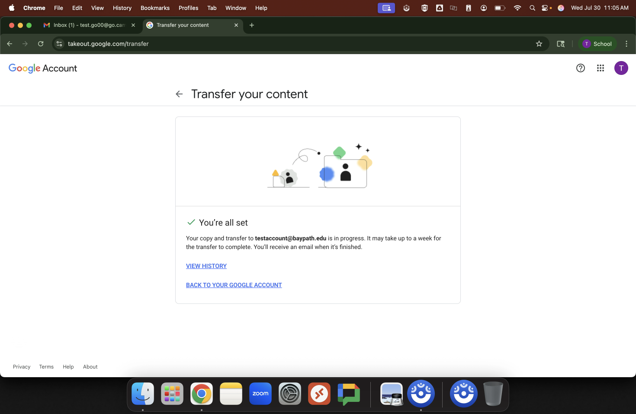
Task: Open the Google apps grid
Action: coord(600,68)
